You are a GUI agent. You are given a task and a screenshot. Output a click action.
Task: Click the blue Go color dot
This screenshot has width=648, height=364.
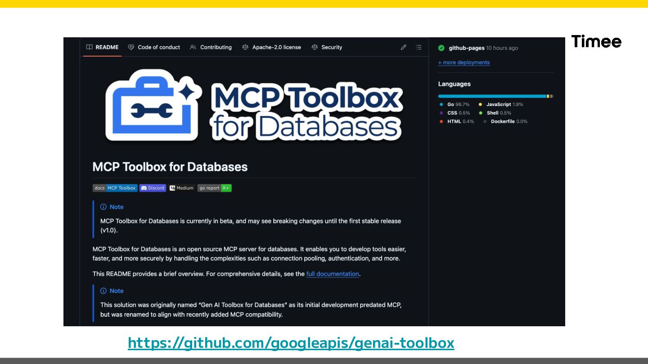tap(441, 104)
